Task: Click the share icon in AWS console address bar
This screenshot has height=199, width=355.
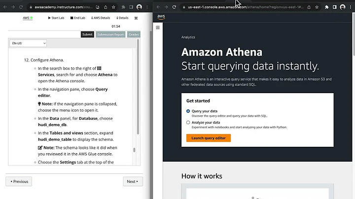Action: [x=309, y=7]
